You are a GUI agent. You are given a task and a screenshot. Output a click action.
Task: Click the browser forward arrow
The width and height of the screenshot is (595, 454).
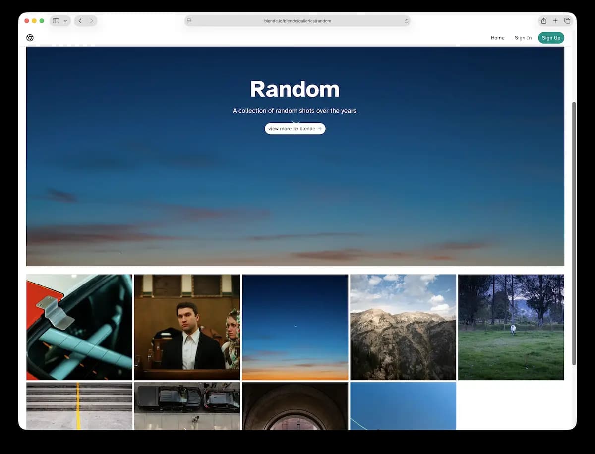(91, 21)
